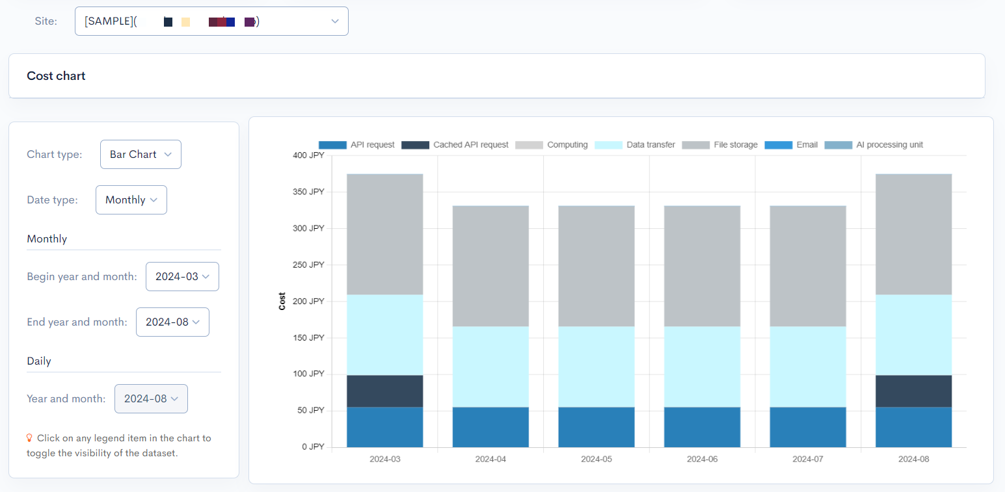Click the 2024-08 x-axis label
This screenshot has width=1005, height=492.
pos(914,459)
